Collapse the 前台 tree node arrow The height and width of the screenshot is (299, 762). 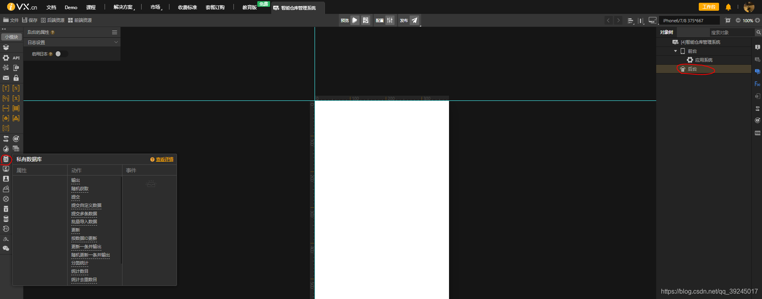pos(675,51)
